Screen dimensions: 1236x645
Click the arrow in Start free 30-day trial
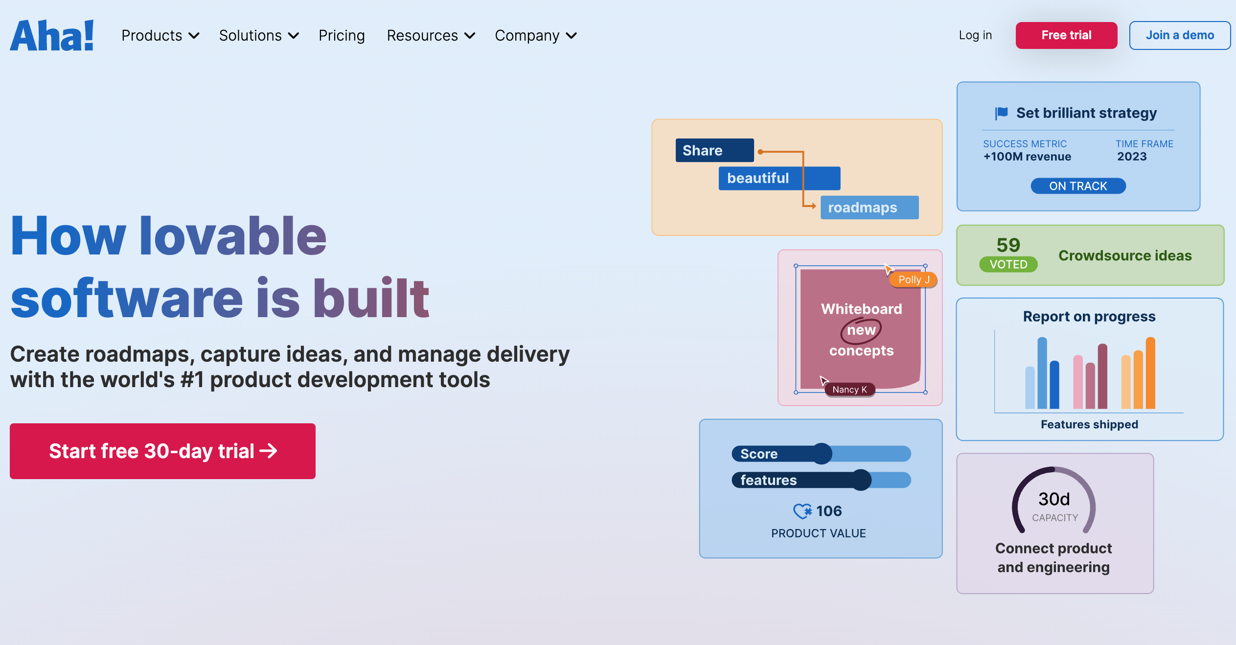tap(268, 451)
